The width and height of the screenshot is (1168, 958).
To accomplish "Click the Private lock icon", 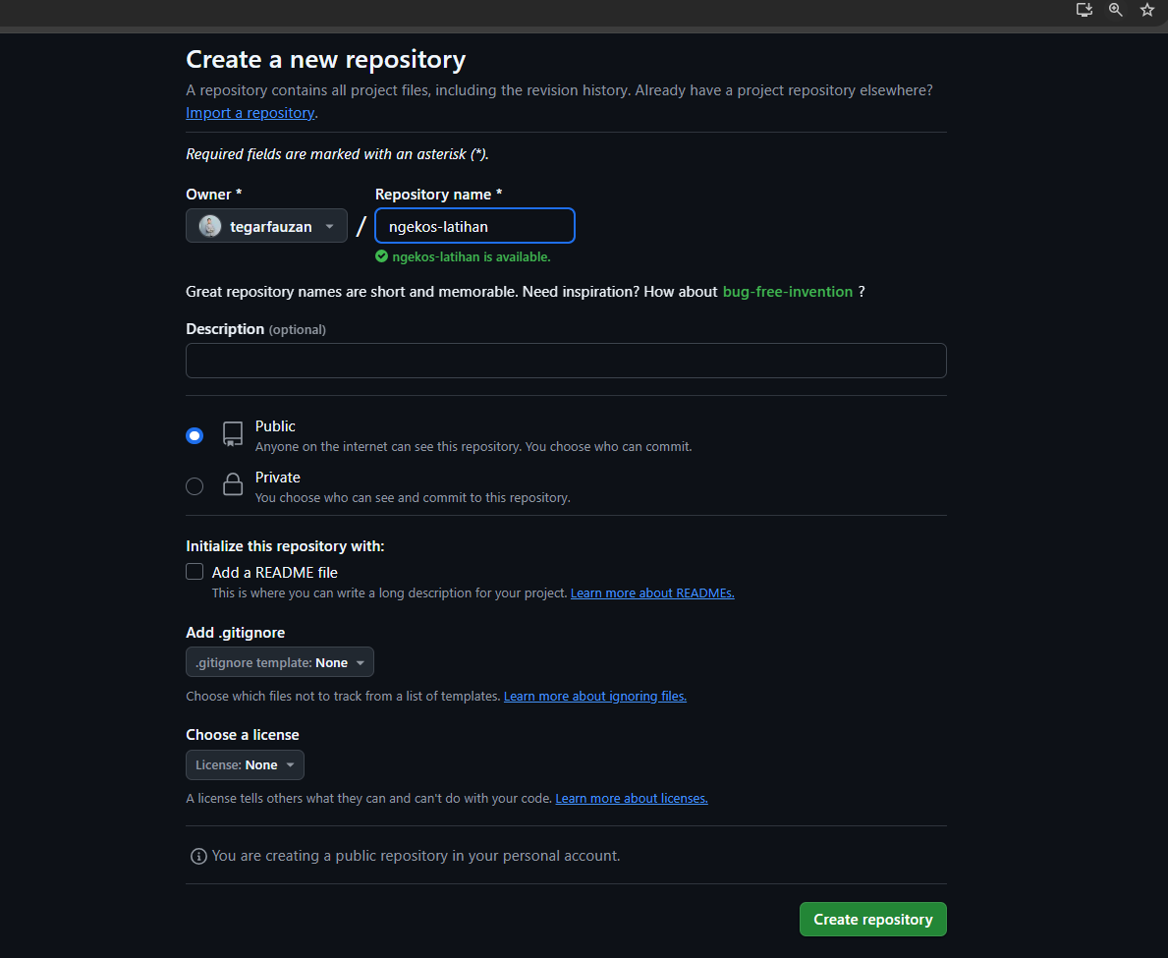I will (233, 484).
